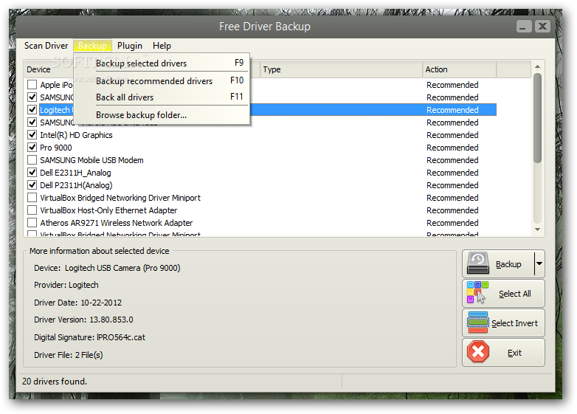The width and height of the screenshot is (577, 414).
Task: Choose Browse backup folder...
Action: (162, 115)
